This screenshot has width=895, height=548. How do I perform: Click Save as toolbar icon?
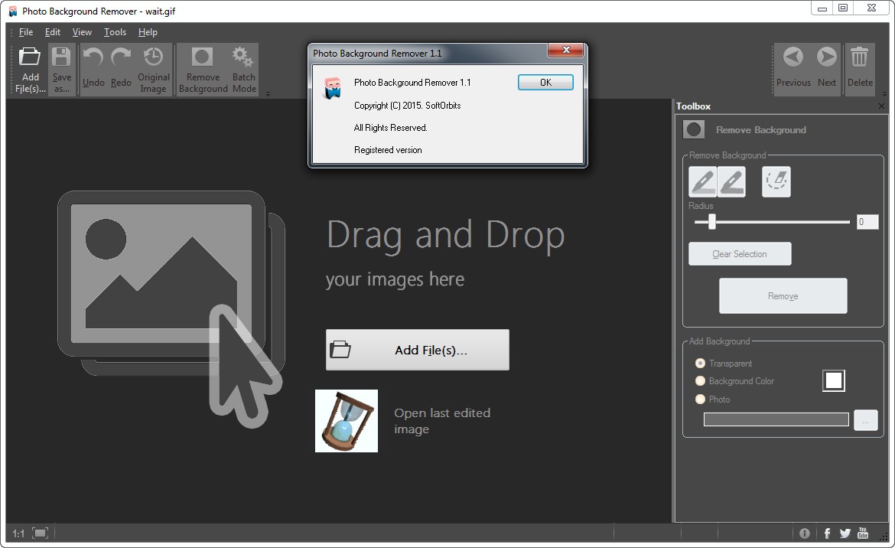[x=62, y=70]
